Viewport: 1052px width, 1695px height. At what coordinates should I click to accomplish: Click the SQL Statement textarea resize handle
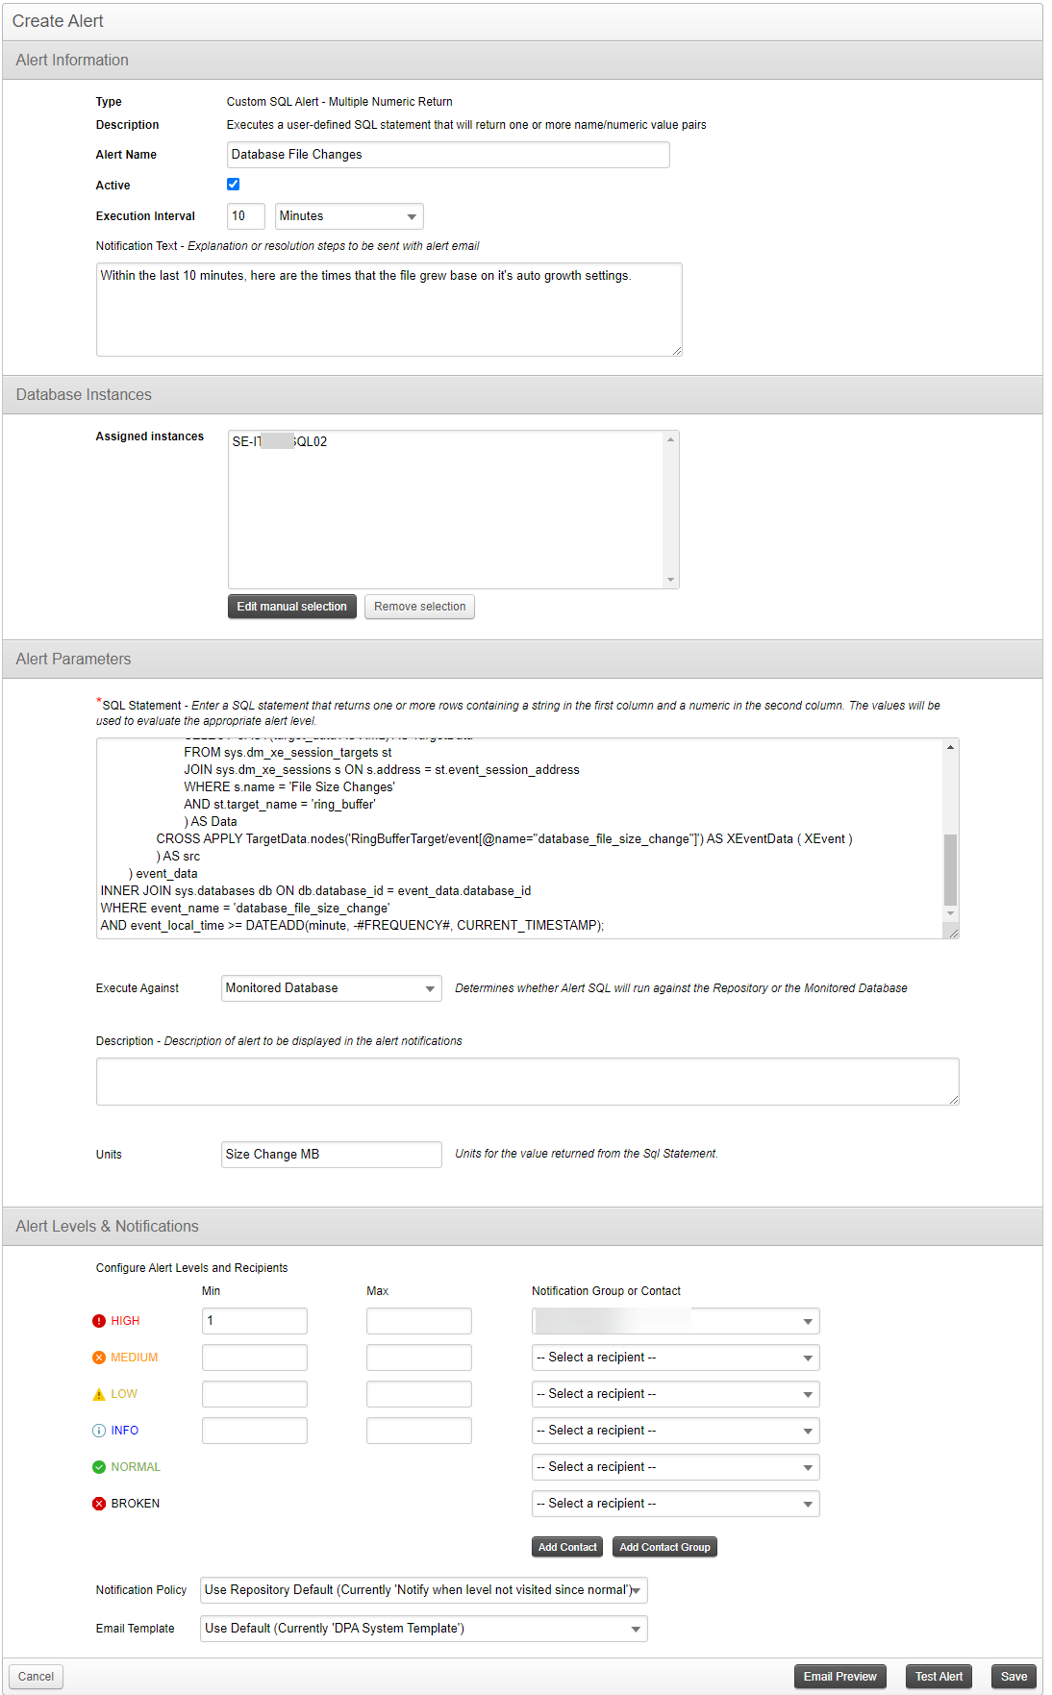point(953,933)
